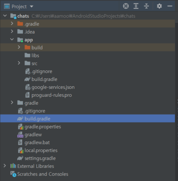Screen dimensions: 178x181
Task: Click the local.properties file icon
Action: [21, 151]
